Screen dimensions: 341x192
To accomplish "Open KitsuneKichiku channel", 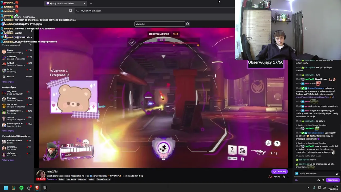I will point(17,142).
